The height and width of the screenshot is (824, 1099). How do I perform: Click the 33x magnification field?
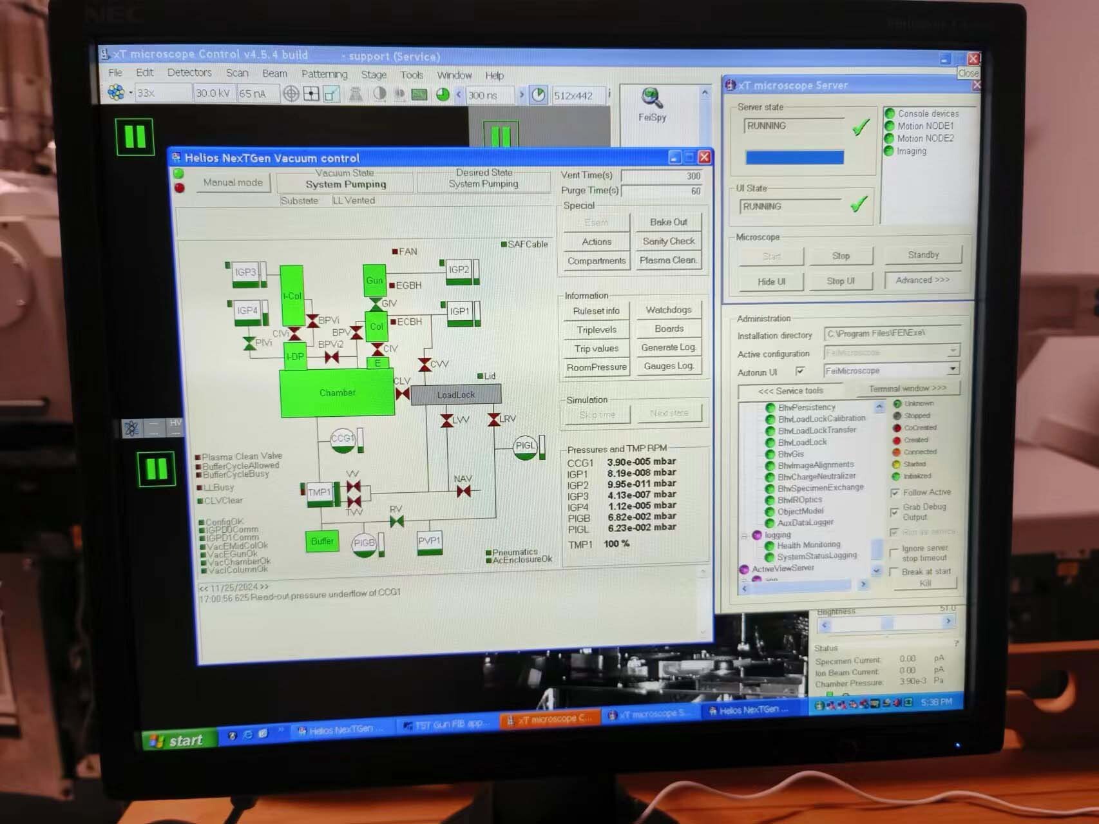point(163,93)
